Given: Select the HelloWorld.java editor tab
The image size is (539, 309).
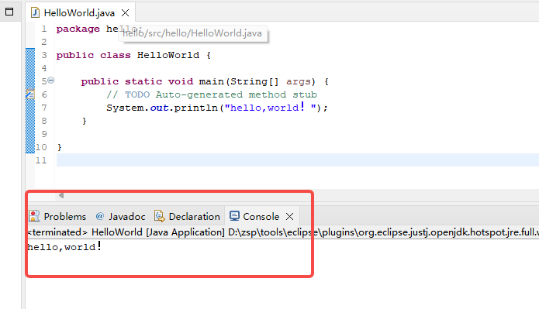Looking at the screenshot, I should coord(79,13).
